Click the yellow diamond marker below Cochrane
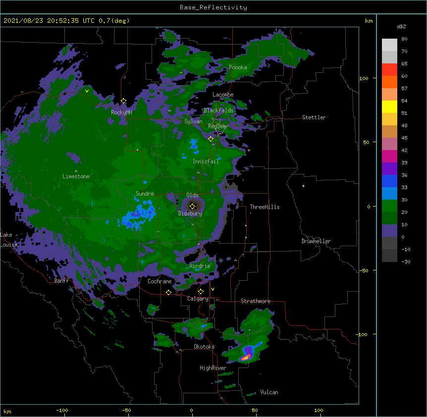The image size is (427, 417). tap(168, 292)
